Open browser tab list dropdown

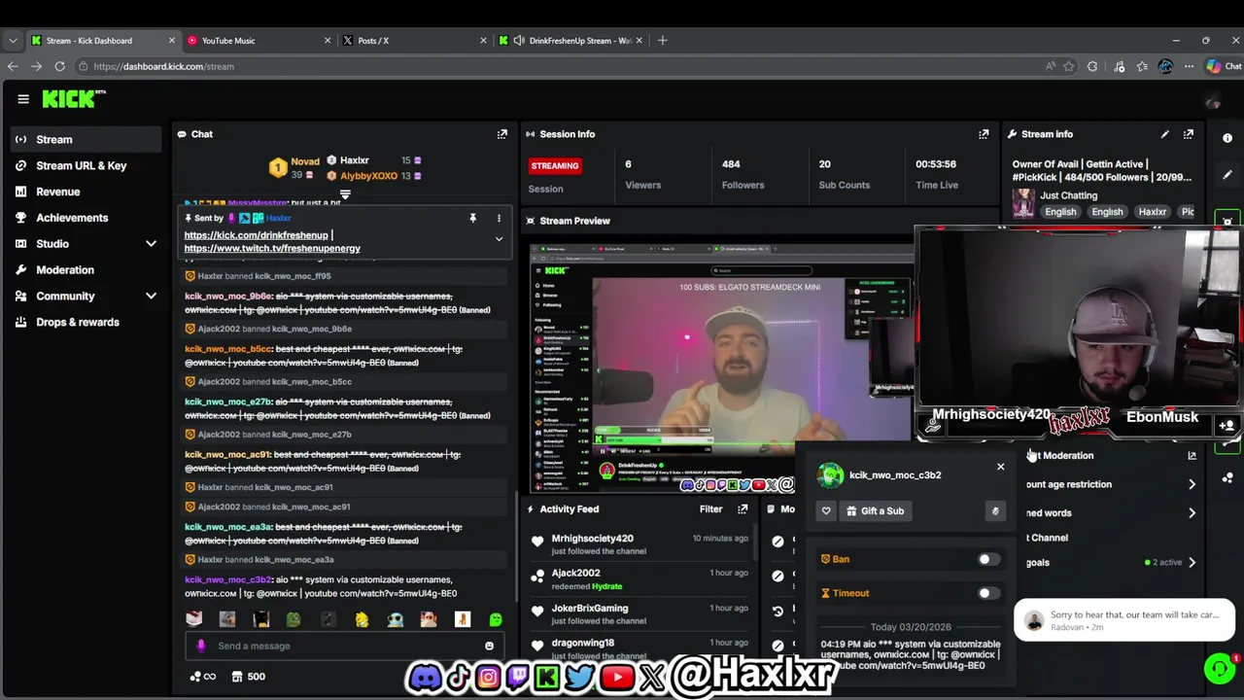point(13,40)
